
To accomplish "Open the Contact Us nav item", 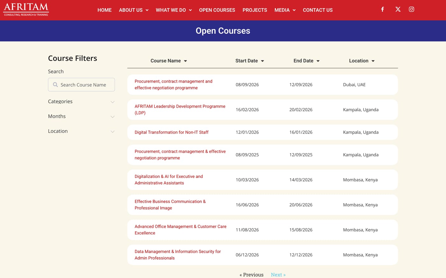I will tap(318, 10).
